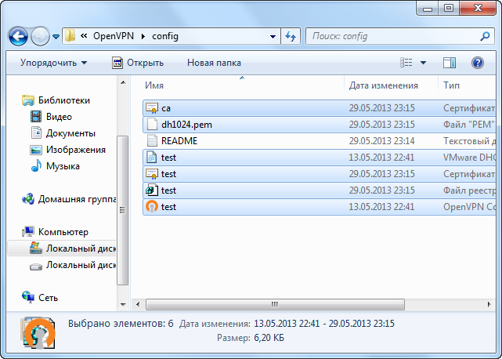Click the OpenVPN Config test file icon
The height and width of the screenshot is (359, 502).
point(152,207)
